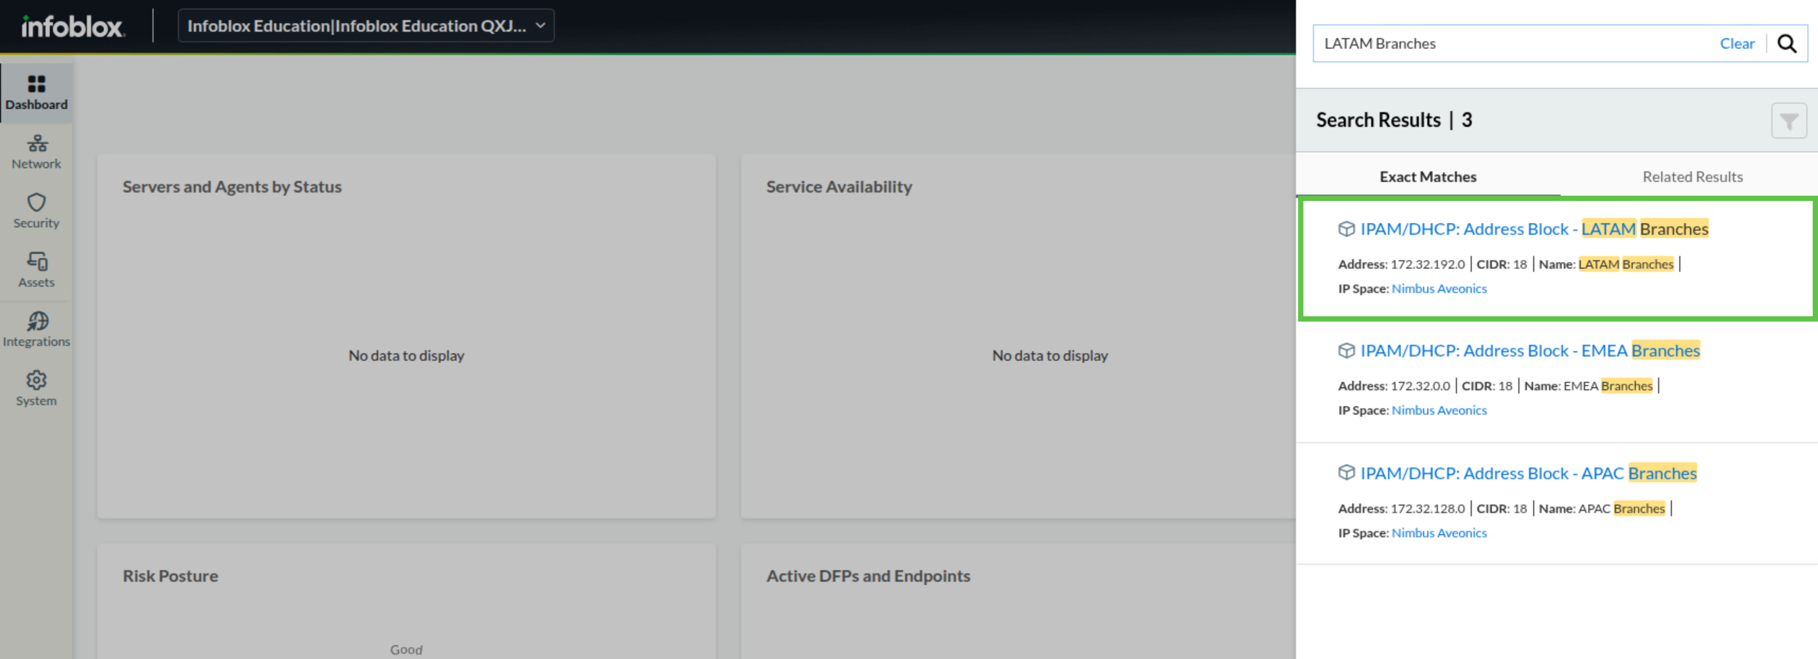Click the address 172.32.0.0 text
Screen dimensions: 1818x659
coord(1419,386)
